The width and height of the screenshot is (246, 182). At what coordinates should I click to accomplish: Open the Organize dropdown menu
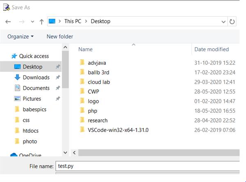[x=20, y=36]
